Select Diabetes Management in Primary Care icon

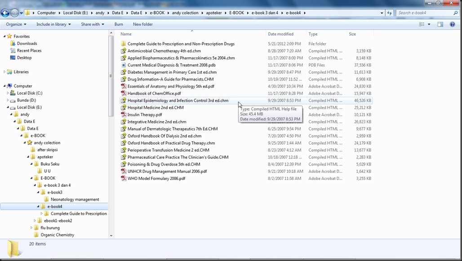click(124, 72)
